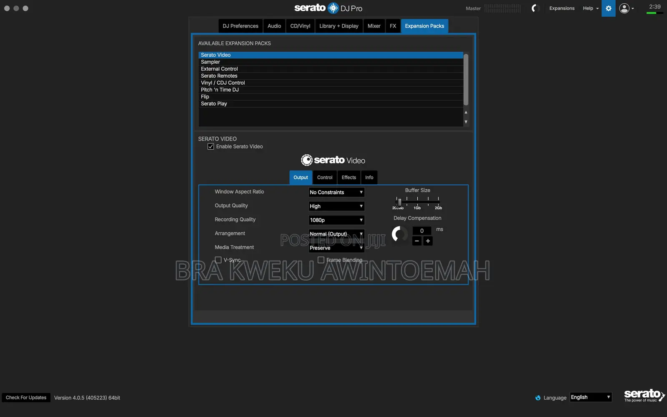667x417 pixels.
Task: Click the expansion list down arrow
Action: [466, 122]
